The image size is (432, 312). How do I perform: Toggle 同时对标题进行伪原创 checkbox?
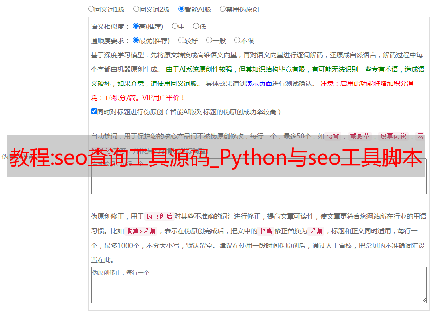pyautogui.click(x=94, y=111)
